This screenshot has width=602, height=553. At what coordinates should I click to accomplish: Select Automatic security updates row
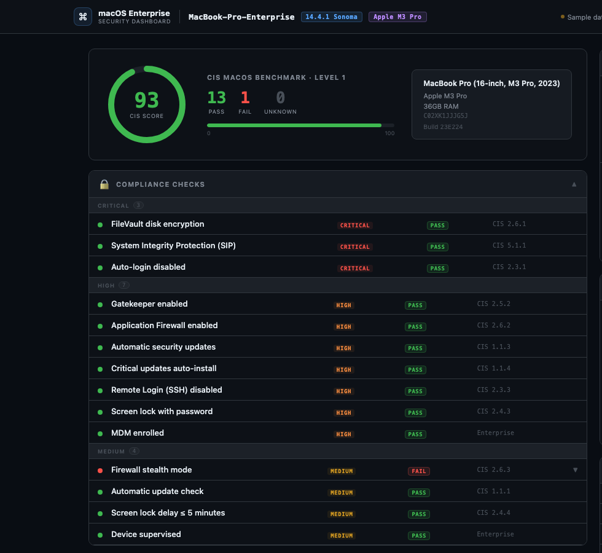pyautogui.click(x=337, y=347)
